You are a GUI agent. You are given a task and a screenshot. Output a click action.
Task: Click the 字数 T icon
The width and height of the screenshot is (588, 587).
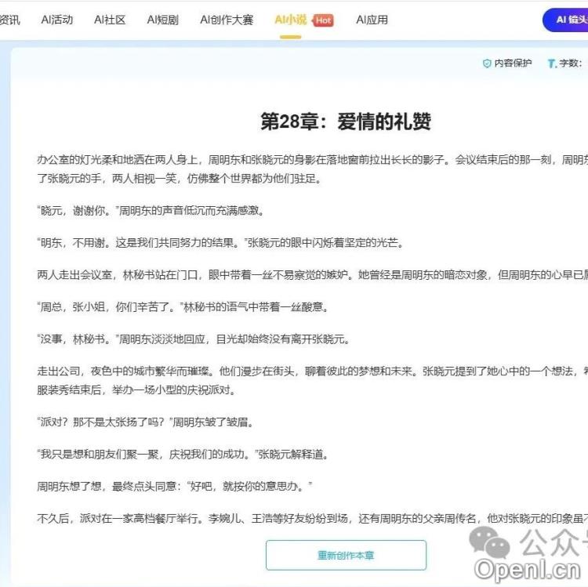(551, 63)
